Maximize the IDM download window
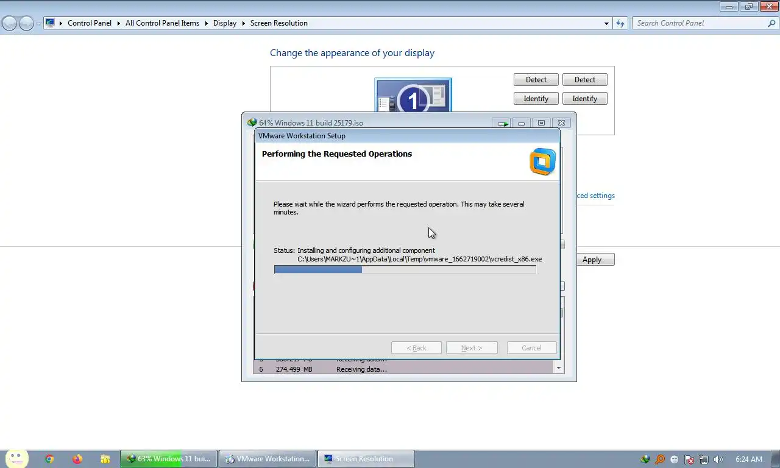The image size is (780, 468). click(x=541, y=123)
